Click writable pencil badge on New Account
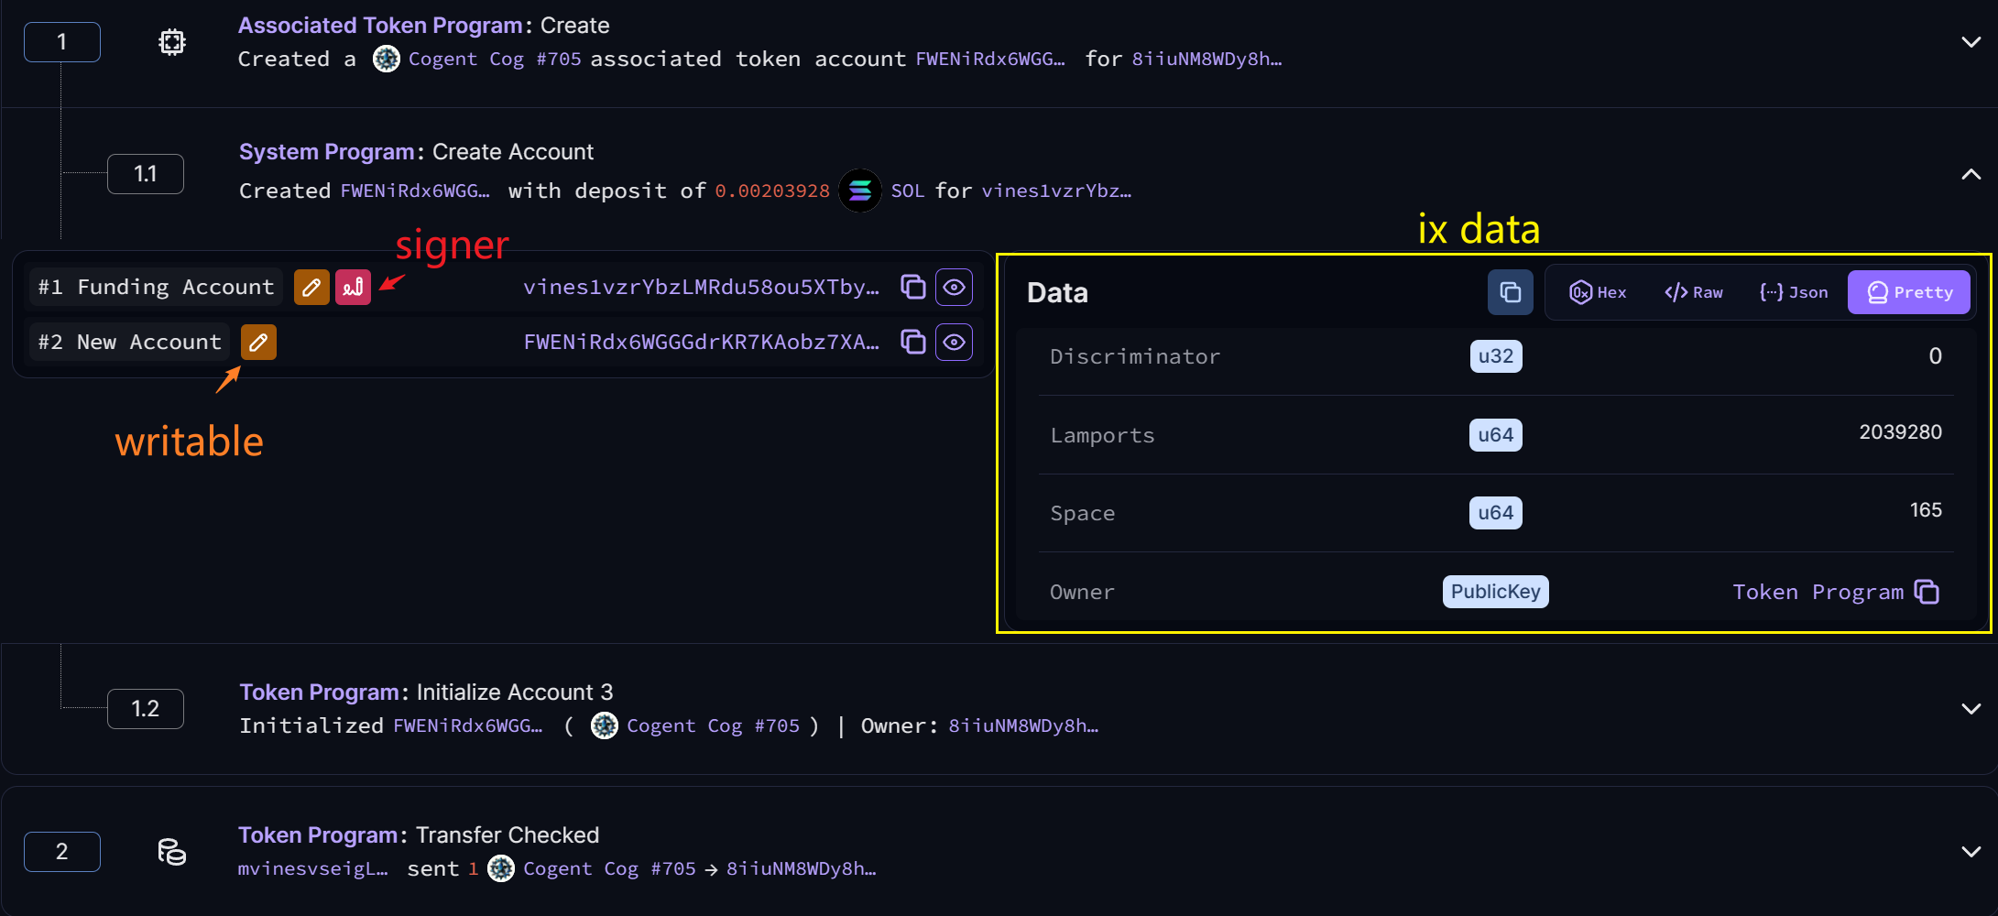The width and height of the screenshot is (1998, 916). click(x=258, y=343)
